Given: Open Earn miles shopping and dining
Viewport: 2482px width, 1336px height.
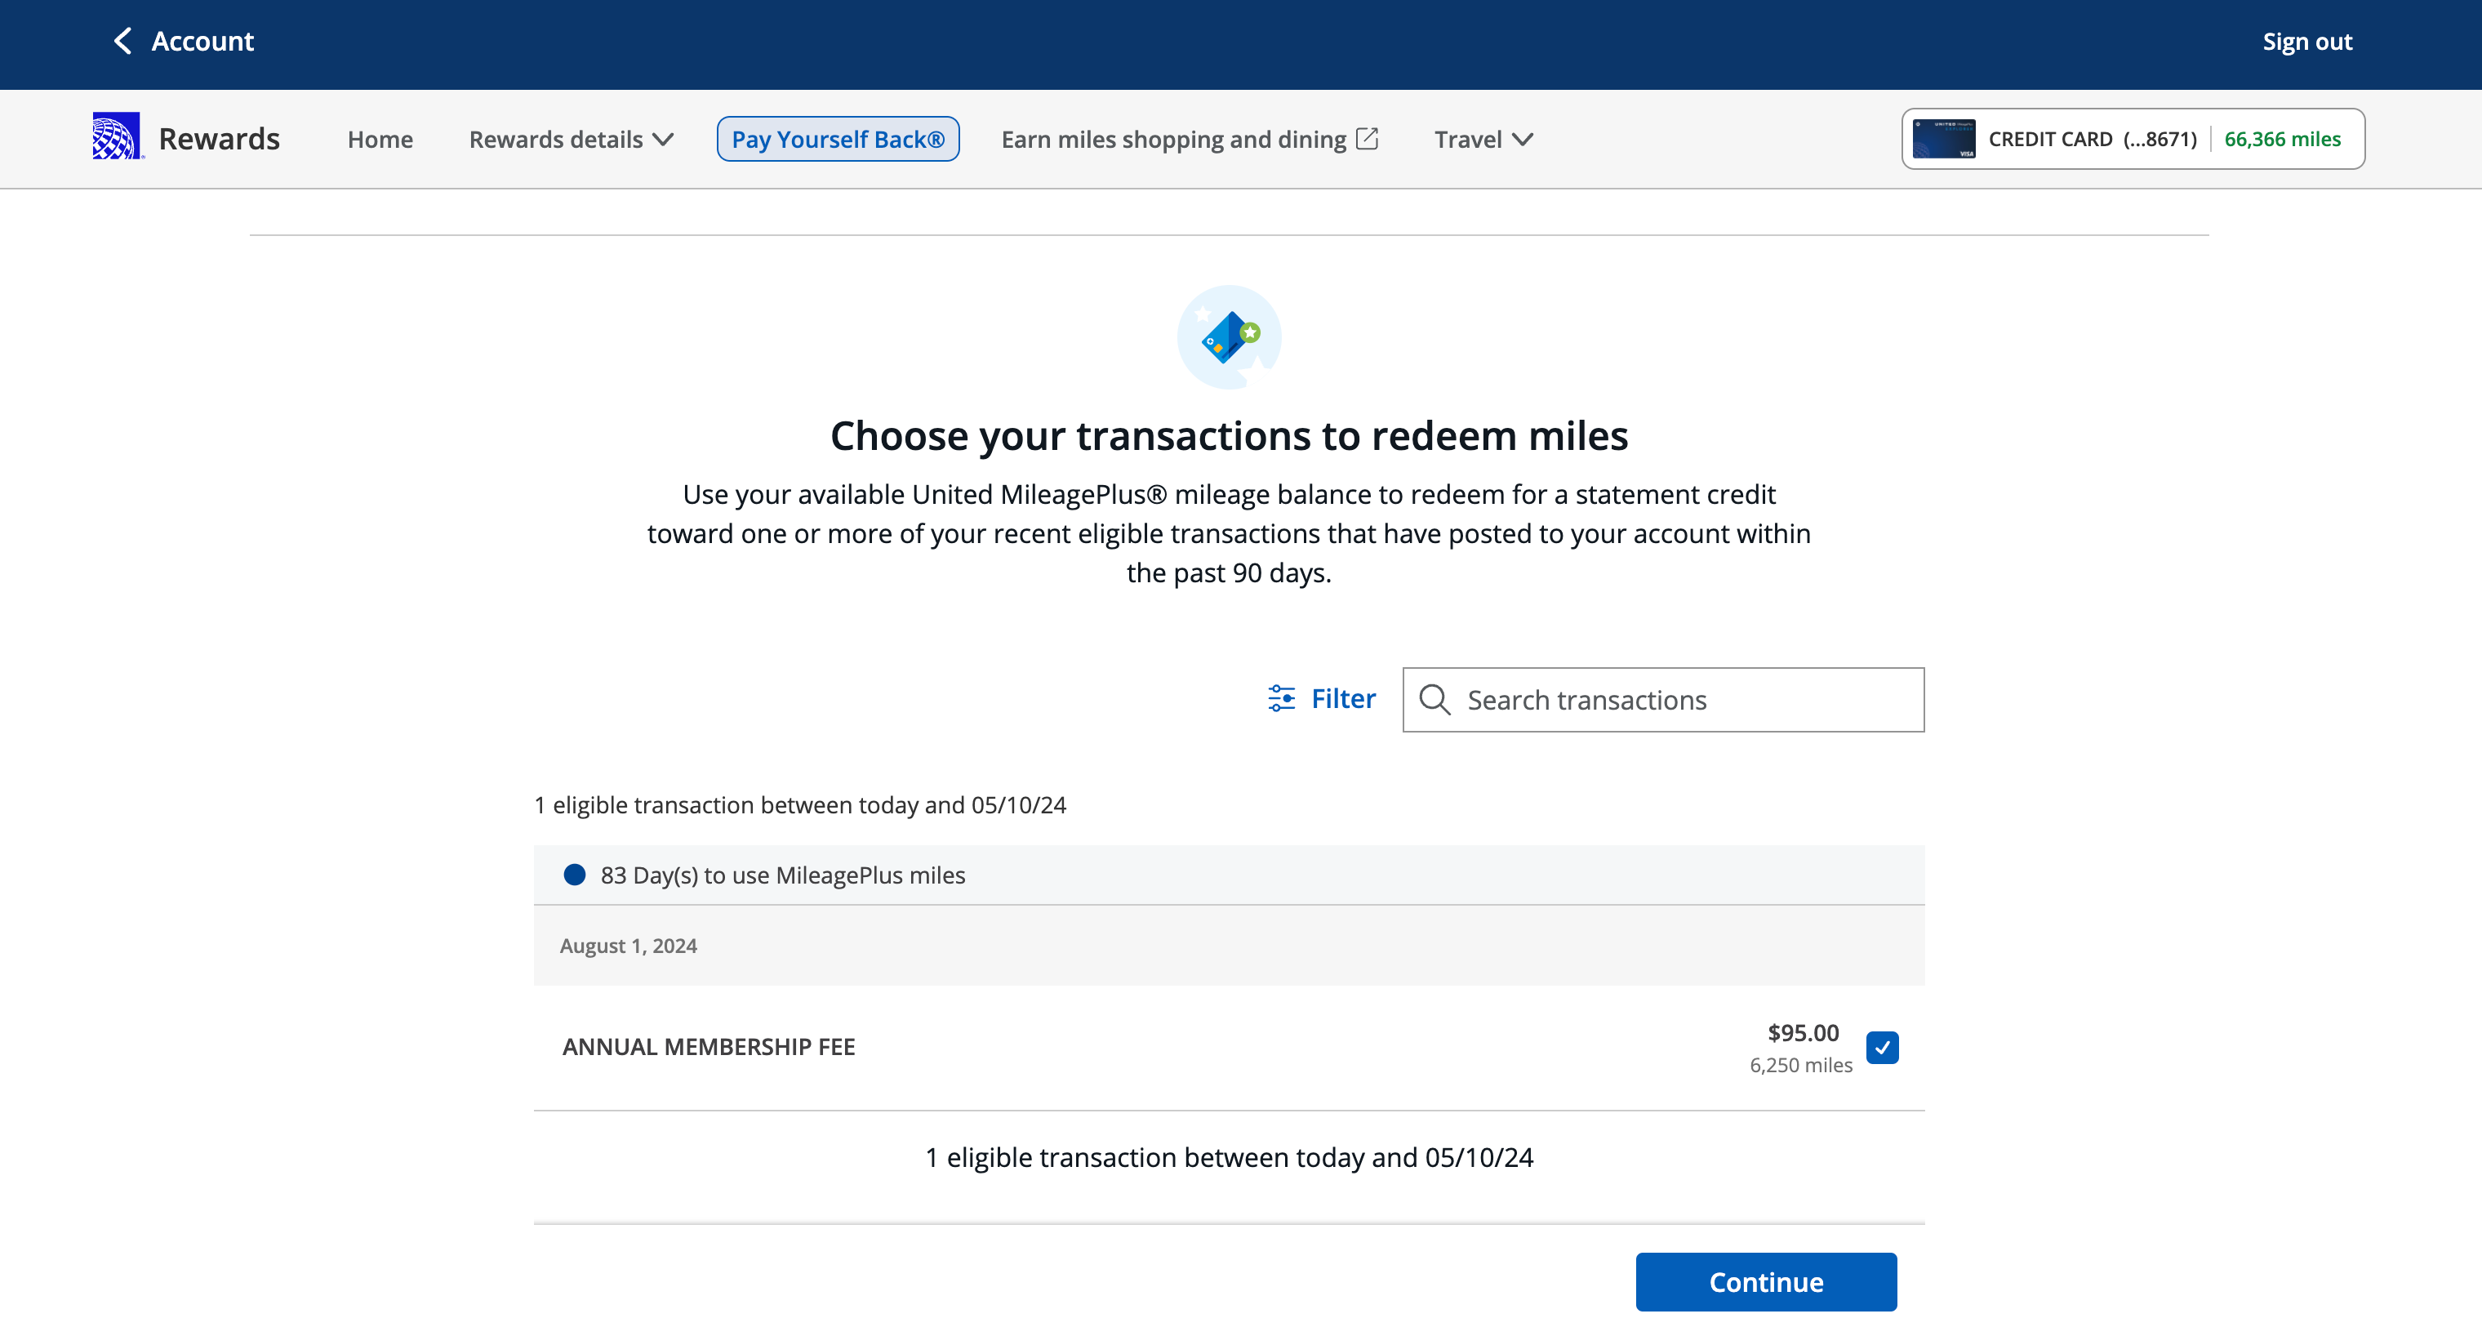Looking at the screenshot, I should [1190, 140].
